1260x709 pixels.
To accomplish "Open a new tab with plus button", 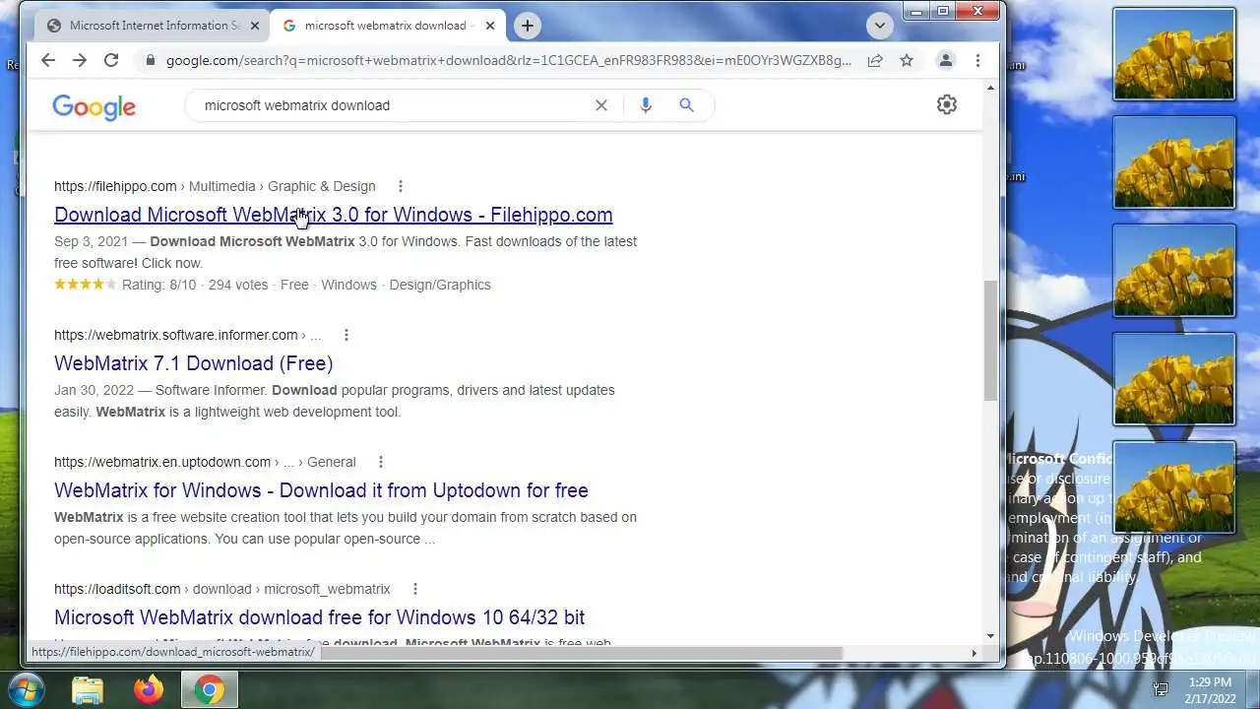I will click(x=528, y=26).
